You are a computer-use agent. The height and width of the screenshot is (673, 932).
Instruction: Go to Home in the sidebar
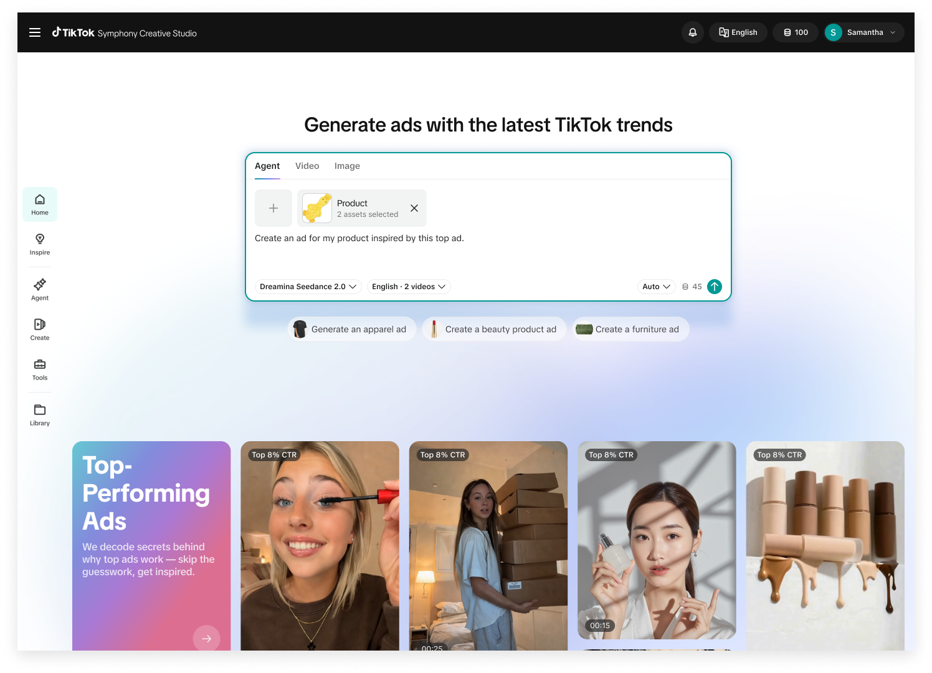tap(40, 204)
